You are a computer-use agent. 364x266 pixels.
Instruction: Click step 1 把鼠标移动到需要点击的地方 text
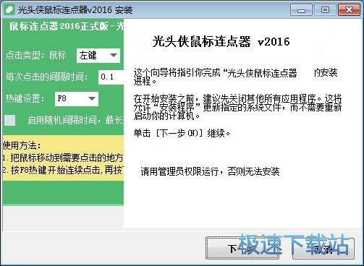click(x=63, y=158)
